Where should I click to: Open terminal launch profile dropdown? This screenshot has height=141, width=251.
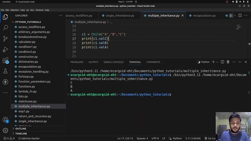tap(217, 62)
